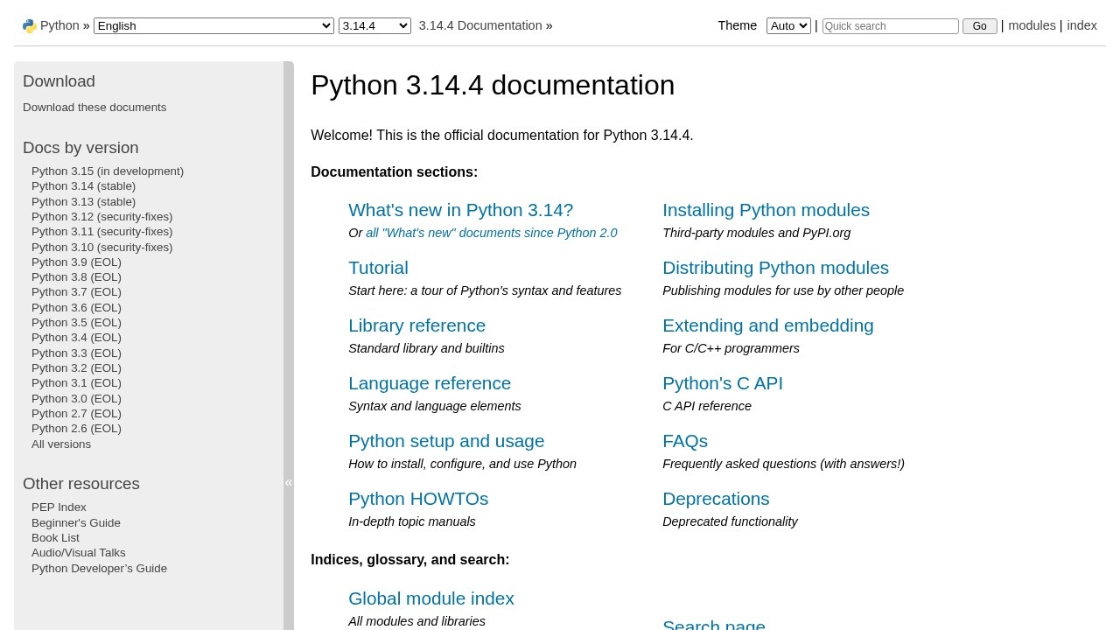Click the Go search button
Image resolution: width=1120 pixels, height=630 pixels.
coord(979,26)
